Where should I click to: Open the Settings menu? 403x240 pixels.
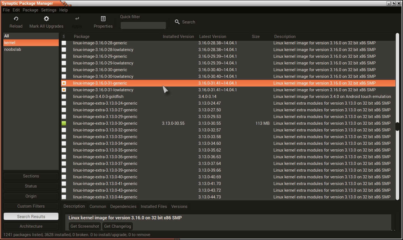(x=49, y=10)
